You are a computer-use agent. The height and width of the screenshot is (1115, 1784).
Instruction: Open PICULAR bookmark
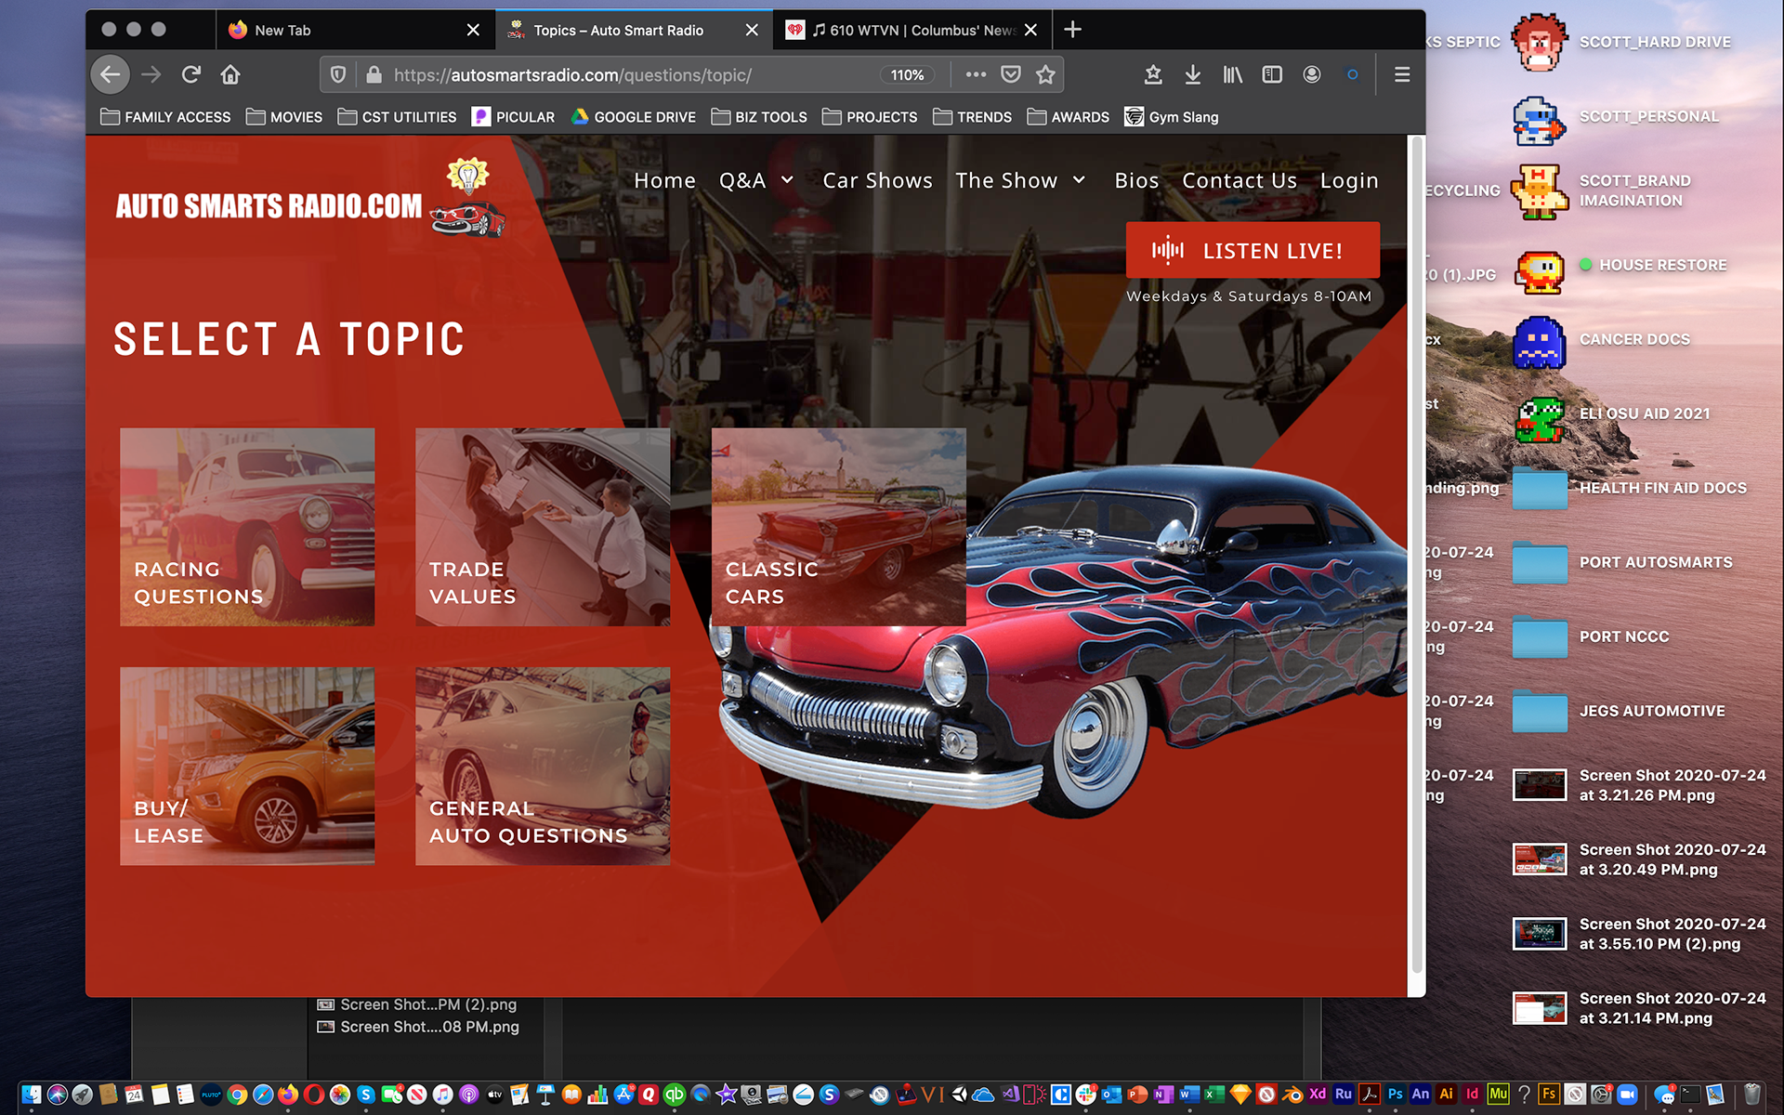[513, 117]
